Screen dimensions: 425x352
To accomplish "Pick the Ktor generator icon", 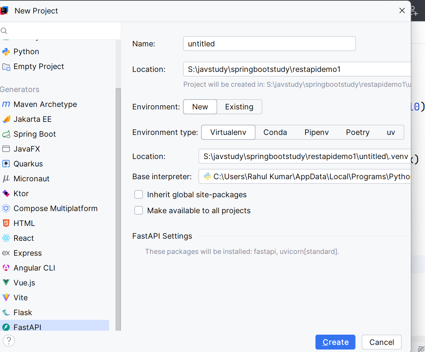I will pos(6,194).
